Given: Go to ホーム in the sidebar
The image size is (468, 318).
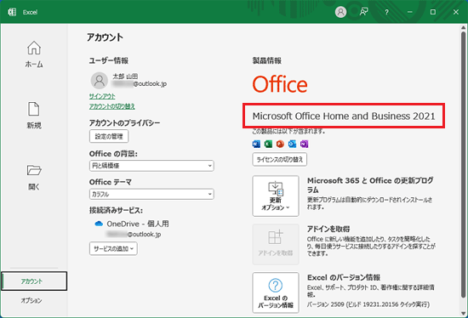Looking at the screenshot, I should 34,54.
